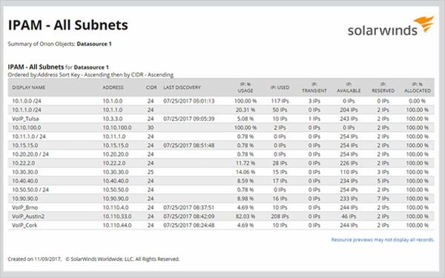Viewport: 445px width, 278px height.
Task: Open the 'Resource previews may not display all records' link
Action: point(383,239)
